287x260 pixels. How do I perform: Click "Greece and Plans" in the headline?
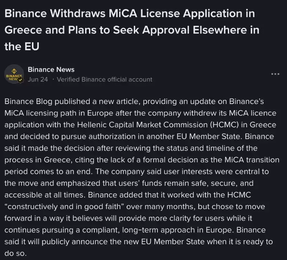[x=50, y=30]
